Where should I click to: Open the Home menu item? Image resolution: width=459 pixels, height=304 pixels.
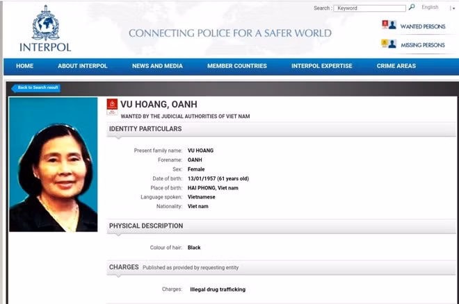point(24,66)
